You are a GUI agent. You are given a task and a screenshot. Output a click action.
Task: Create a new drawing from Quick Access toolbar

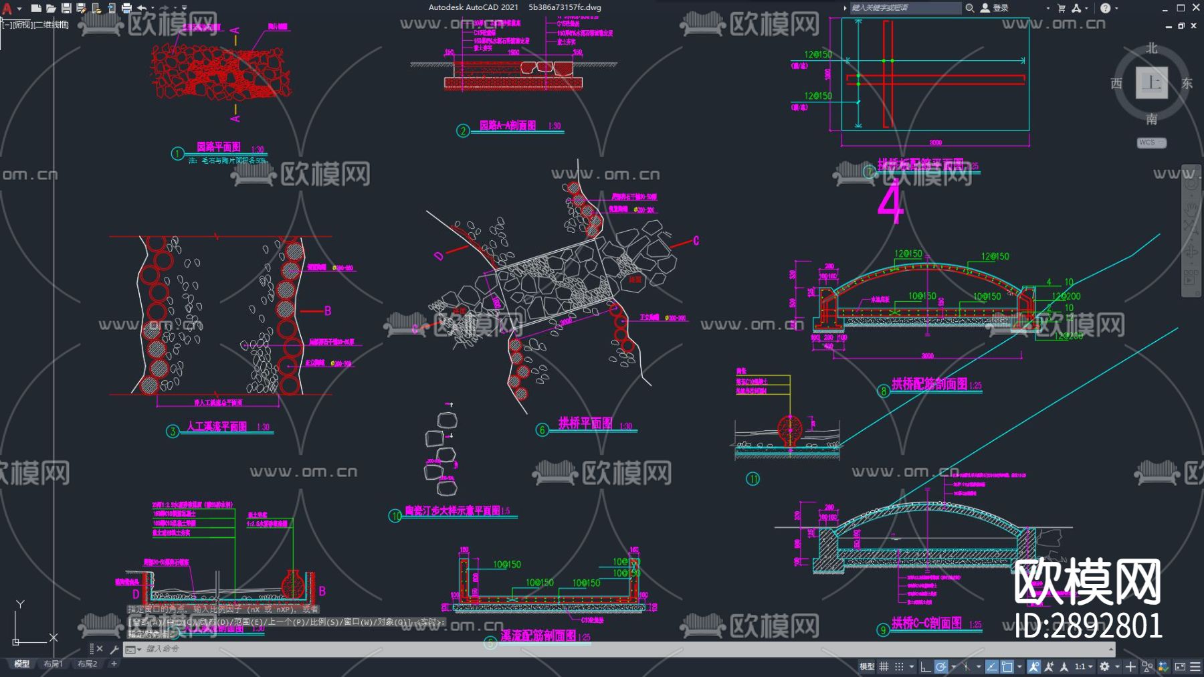tap(36, 8)
